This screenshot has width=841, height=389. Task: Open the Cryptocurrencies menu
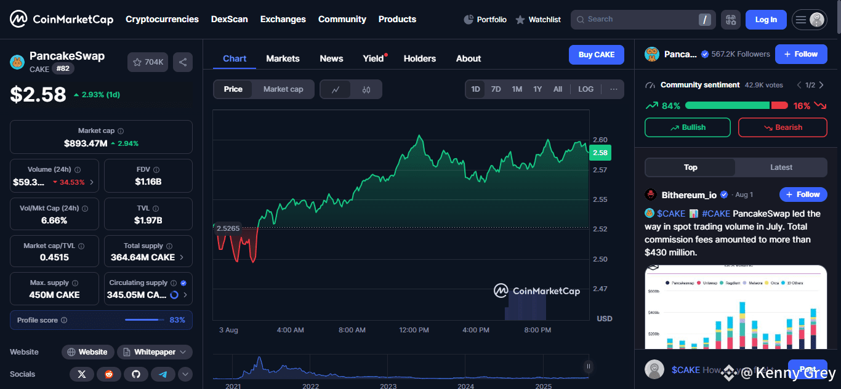[x=162, y=19]
